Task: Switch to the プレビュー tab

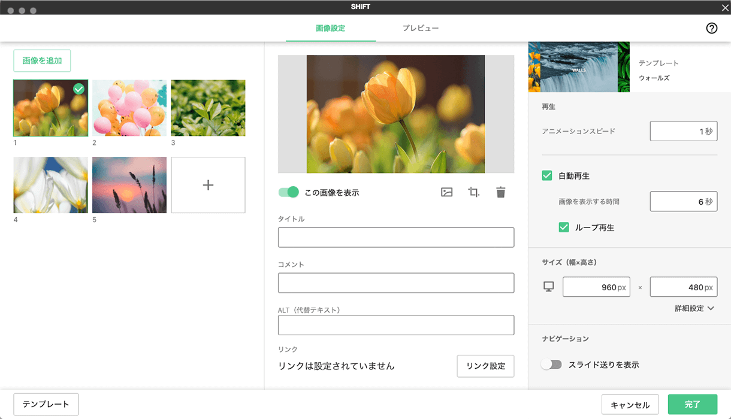Action: pos(421,27)
